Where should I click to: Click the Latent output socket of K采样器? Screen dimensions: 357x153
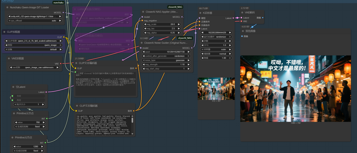click(234, 18)
